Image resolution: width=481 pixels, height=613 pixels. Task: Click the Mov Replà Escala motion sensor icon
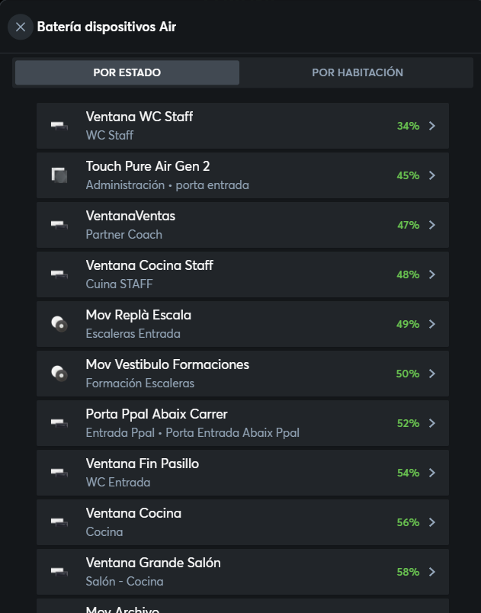tap(59, 324)
